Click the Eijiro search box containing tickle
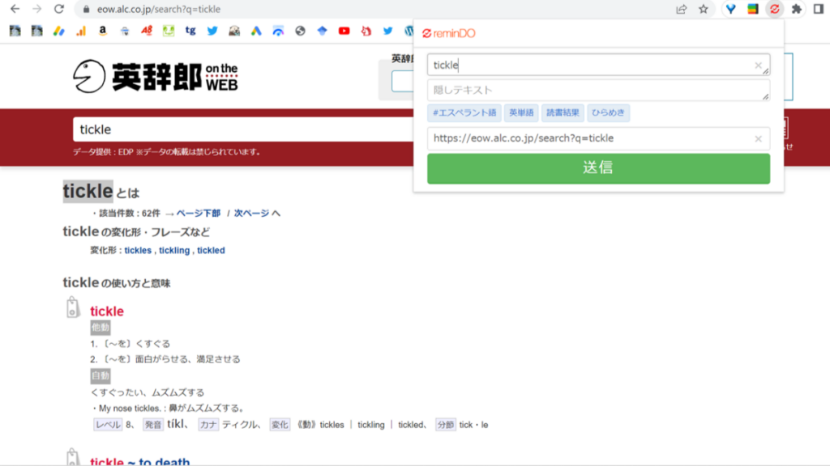The height and width of the screenshot is (466, 830). pos(243,129)
